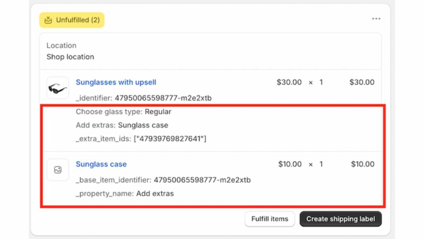Open the Sunglass case product link

(101, 164)
